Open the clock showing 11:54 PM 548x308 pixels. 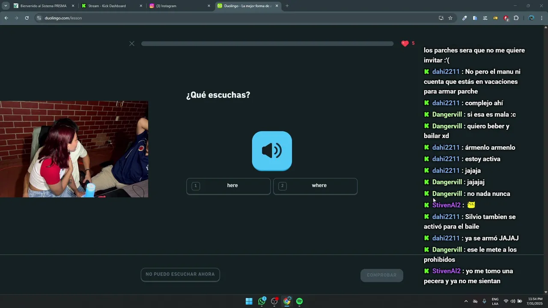tap(535, 301)
